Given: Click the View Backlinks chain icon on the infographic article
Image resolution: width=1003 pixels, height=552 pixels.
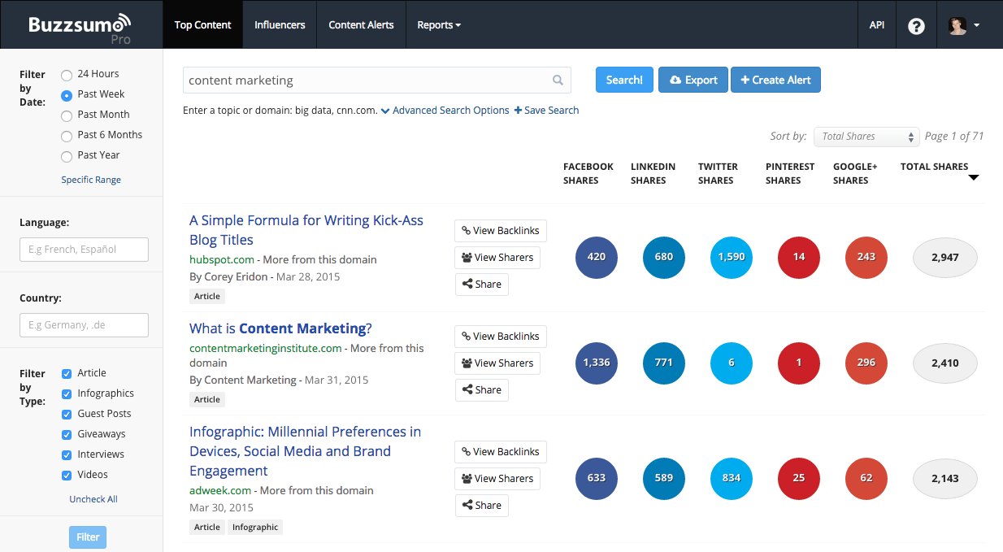Looking at the screenshot, I should pyautogui.click(x=465, y=451).
